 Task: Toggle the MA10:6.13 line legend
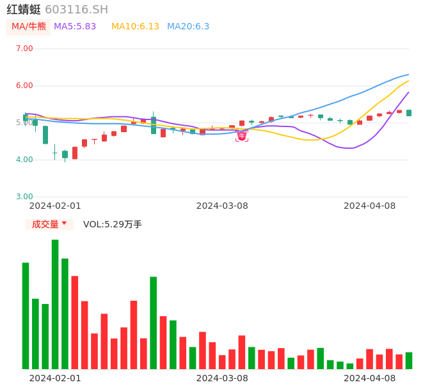(135, 27)
